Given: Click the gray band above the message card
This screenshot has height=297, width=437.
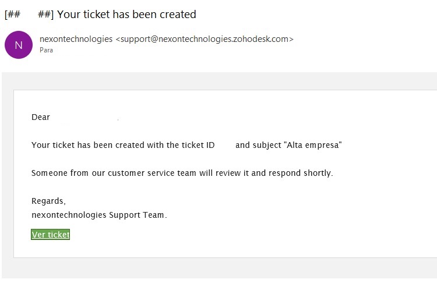Looking at the screenshot, I should [219, 81].
